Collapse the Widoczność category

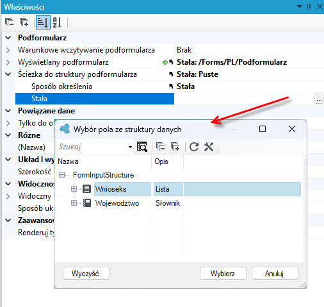coord(8,184)
